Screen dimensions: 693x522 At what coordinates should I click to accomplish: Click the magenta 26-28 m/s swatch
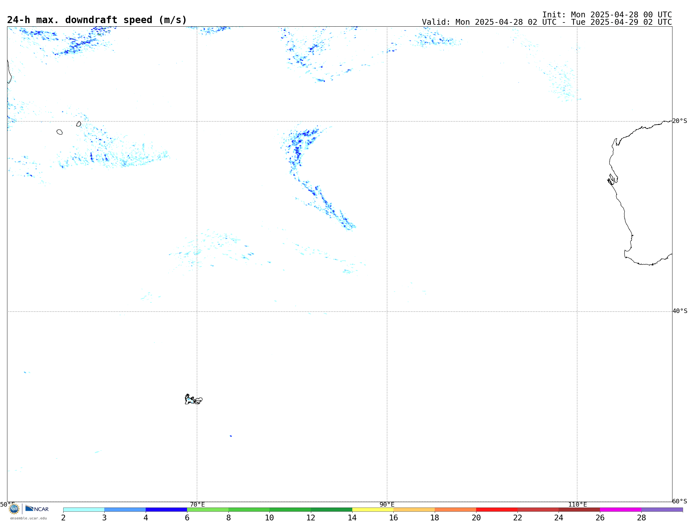tap(620, 509)
